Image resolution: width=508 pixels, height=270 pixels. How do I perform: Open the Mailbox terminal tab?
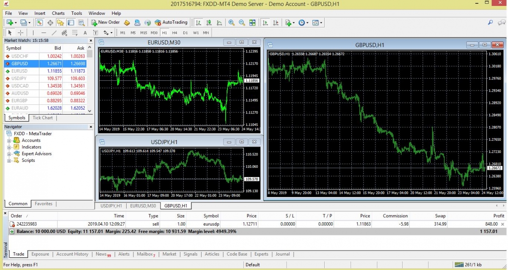click(146, 254)
